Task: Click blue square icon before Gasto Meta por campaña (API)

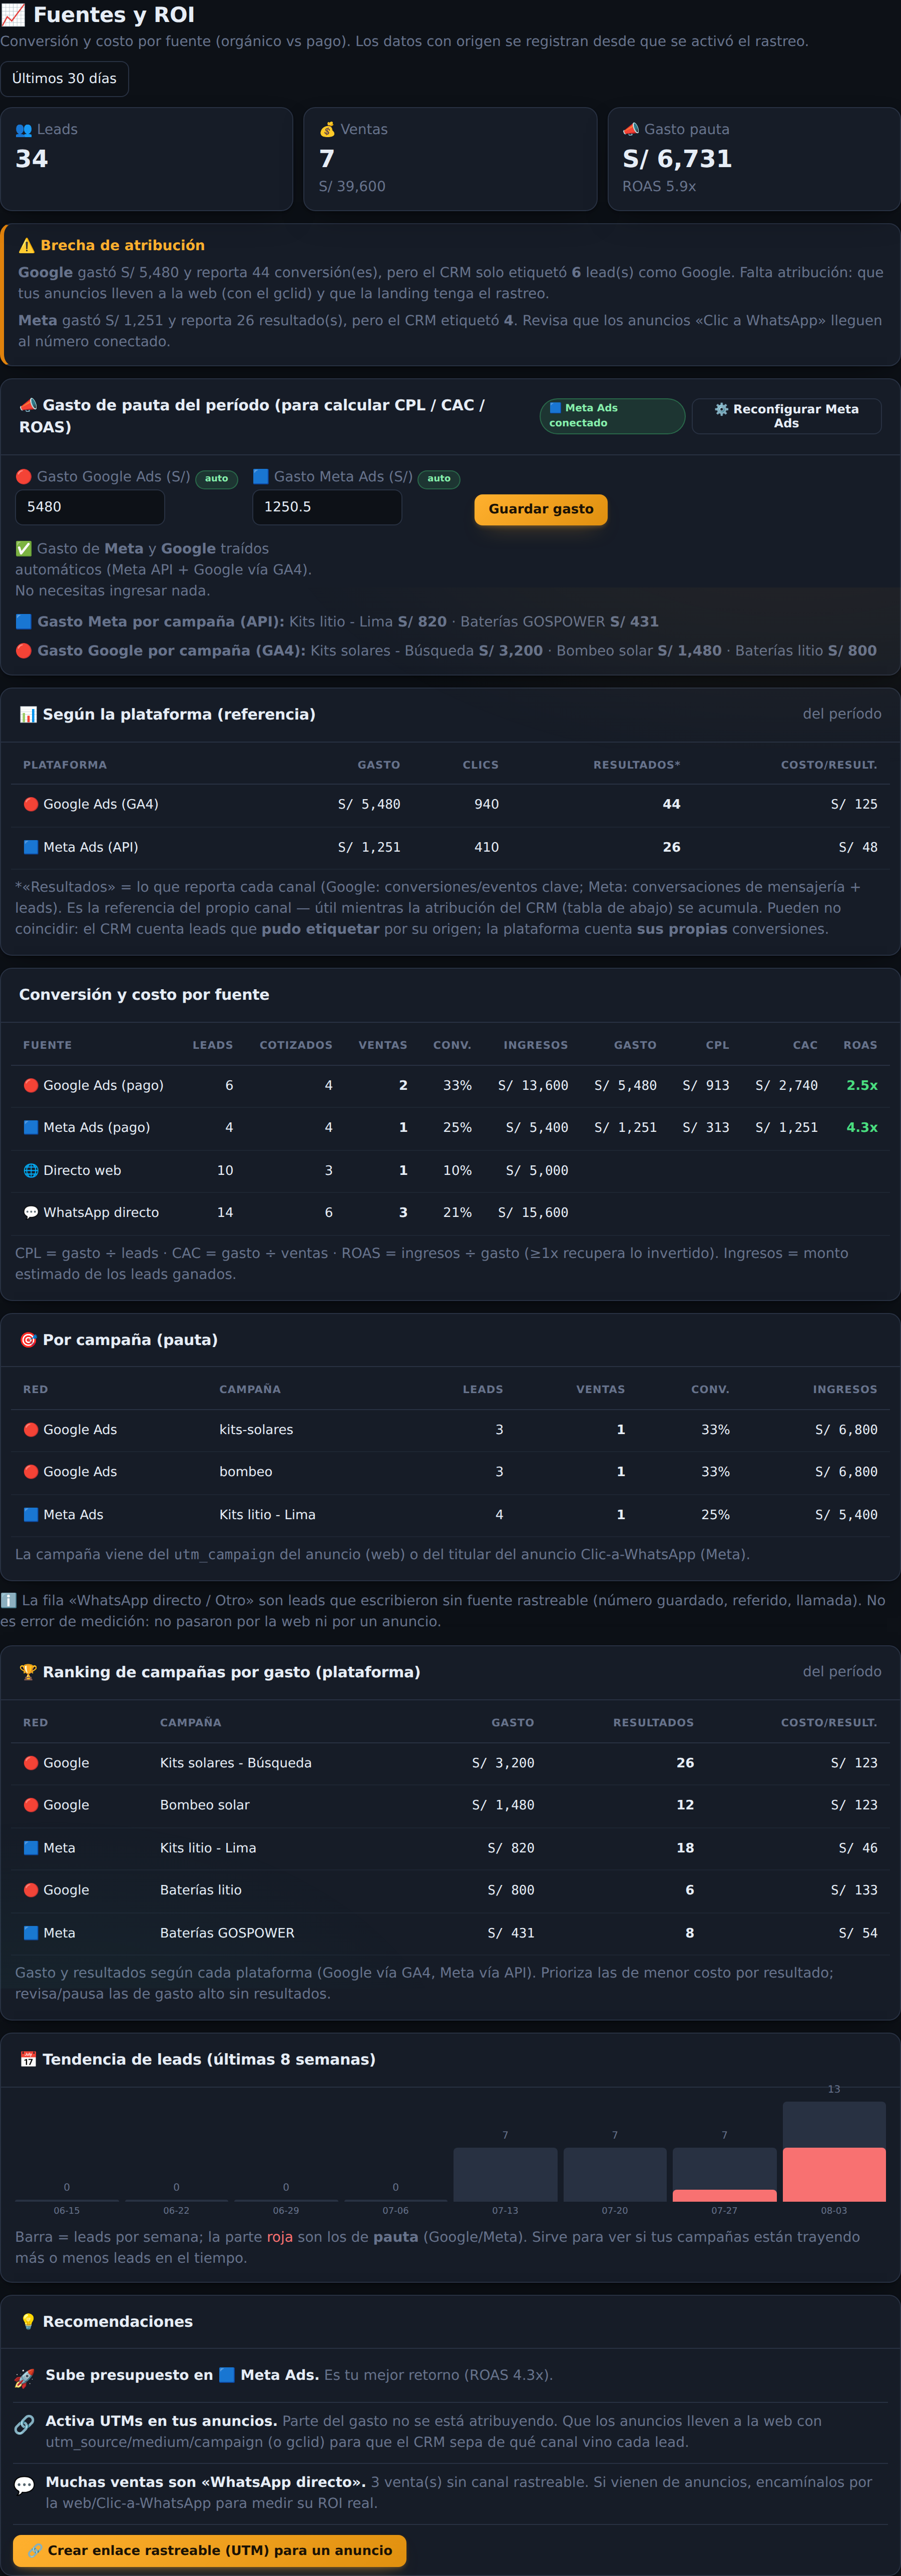Action: (23, 622)
